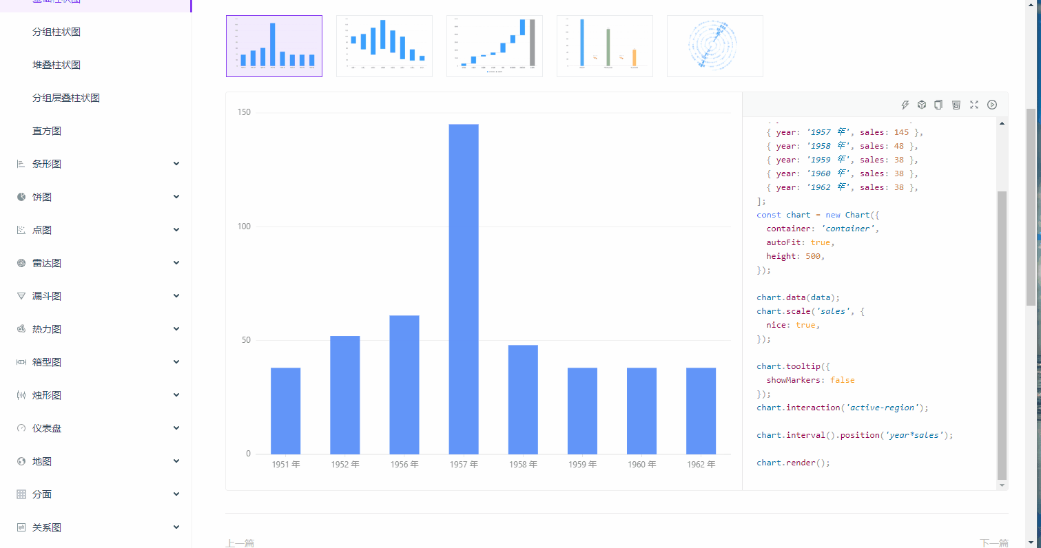Copy the code with the copy icon
The image size is (1041, 548).
pos(938,105)
